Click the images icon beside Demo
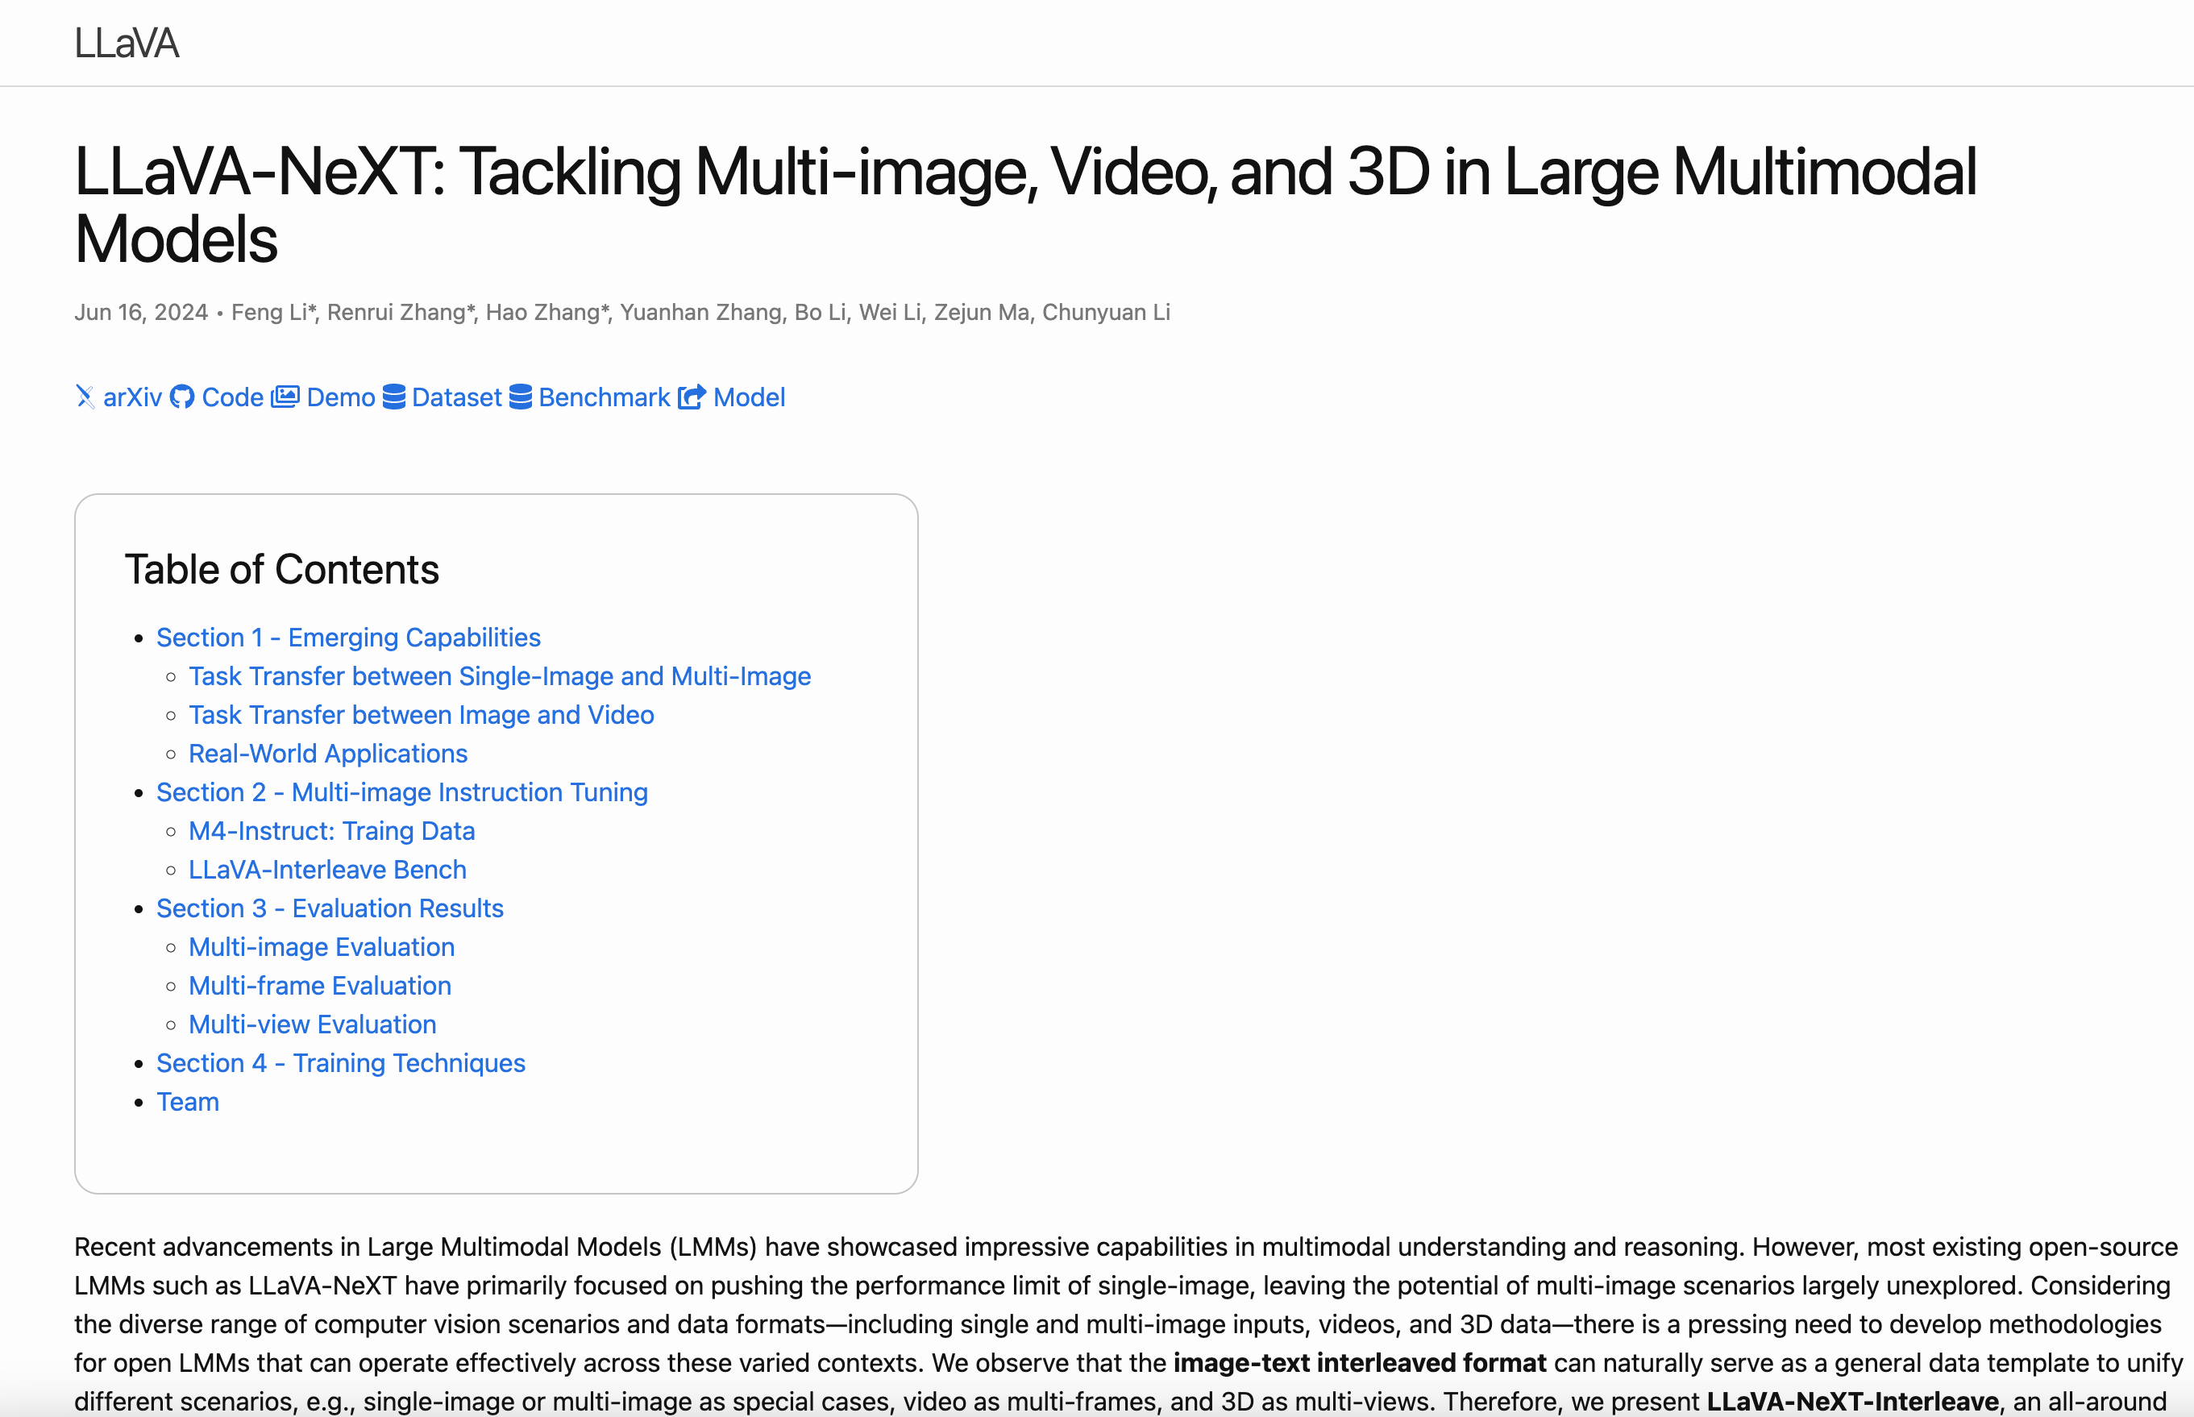This screenshot has height=1417, width=2194. [285, 397]
